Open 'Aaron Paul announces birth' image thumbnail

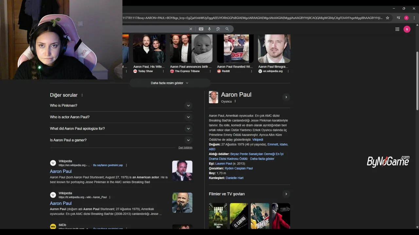point(191,49)
